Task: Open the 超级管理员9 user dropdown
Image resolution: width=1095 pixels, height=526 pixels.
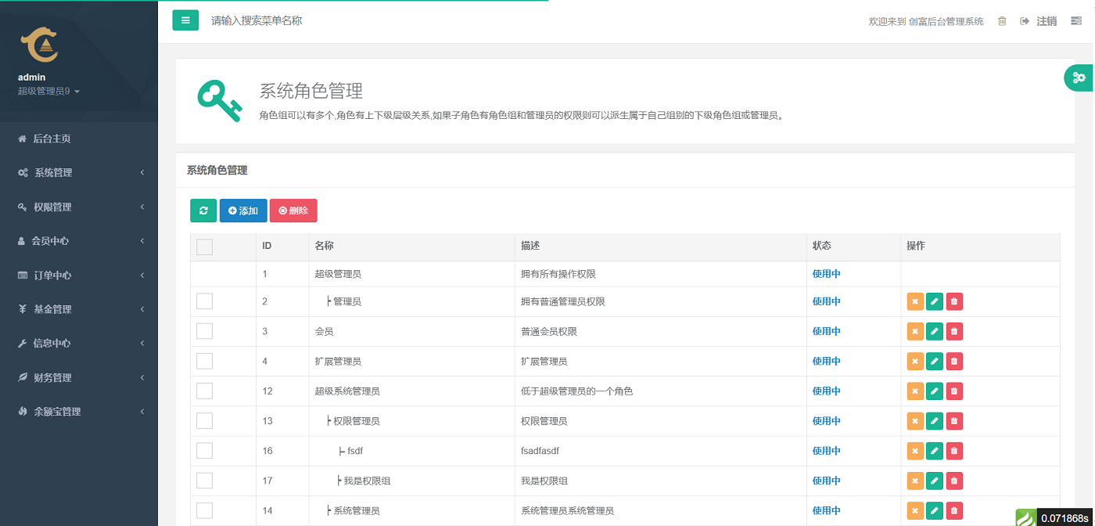Action: click(48, 92)
